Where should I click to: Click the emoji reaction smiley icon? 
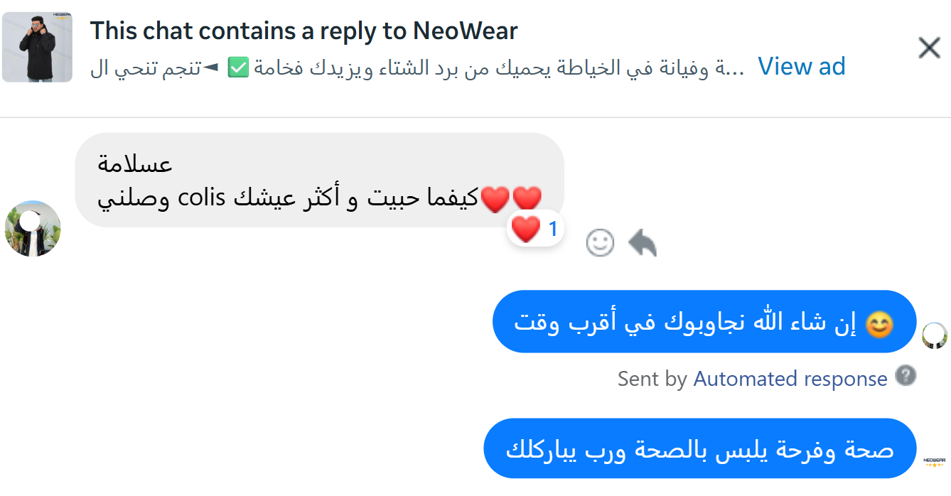(x=600, y=243)
